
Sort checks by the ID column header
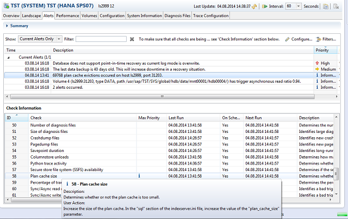click(x=17, y=118)
